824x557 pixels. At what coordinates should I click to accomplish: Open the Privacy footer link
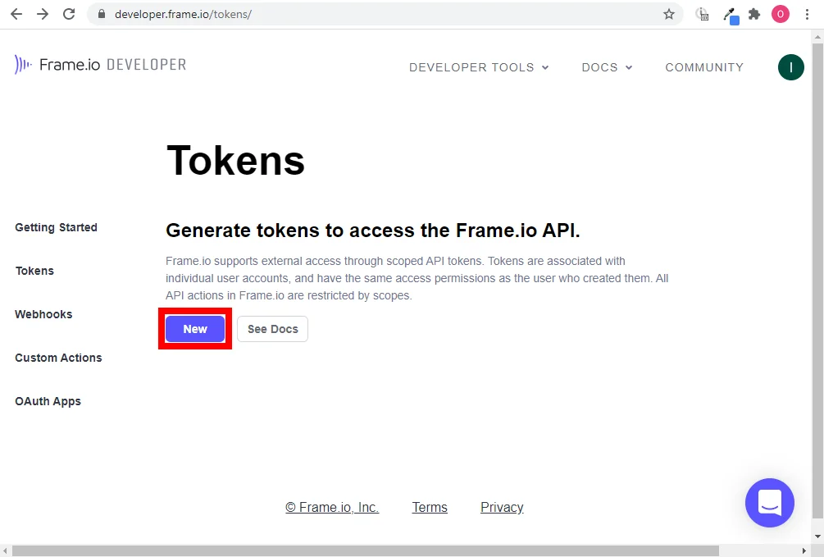click(502, 507)
